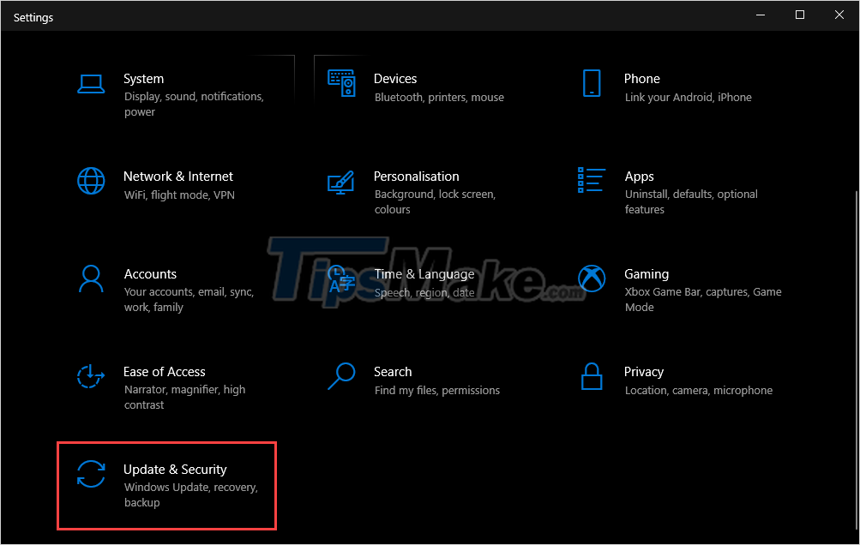Click the Devices keyboard and speaker icon
The height and width of the screenshot is (545, 860).
[341, 83]
